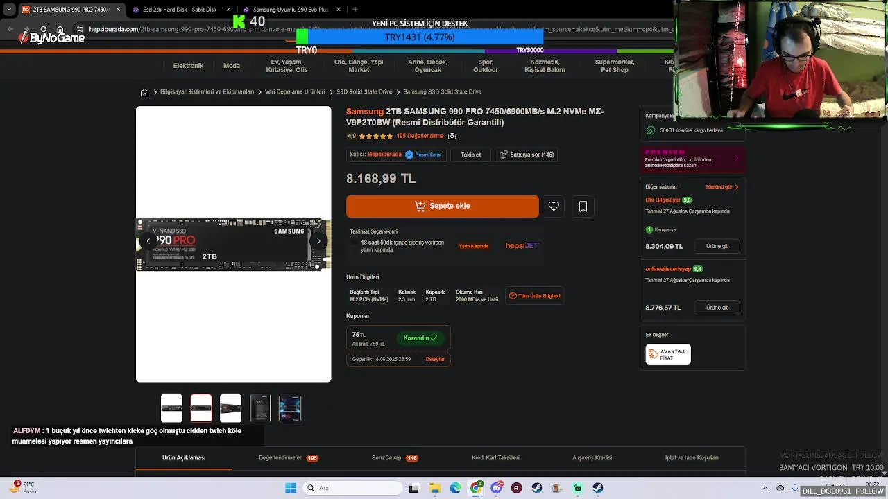
Task: Close the '2TB SAMSUNG 990 PRO' browser tab
Action: [x=118, y=10]
